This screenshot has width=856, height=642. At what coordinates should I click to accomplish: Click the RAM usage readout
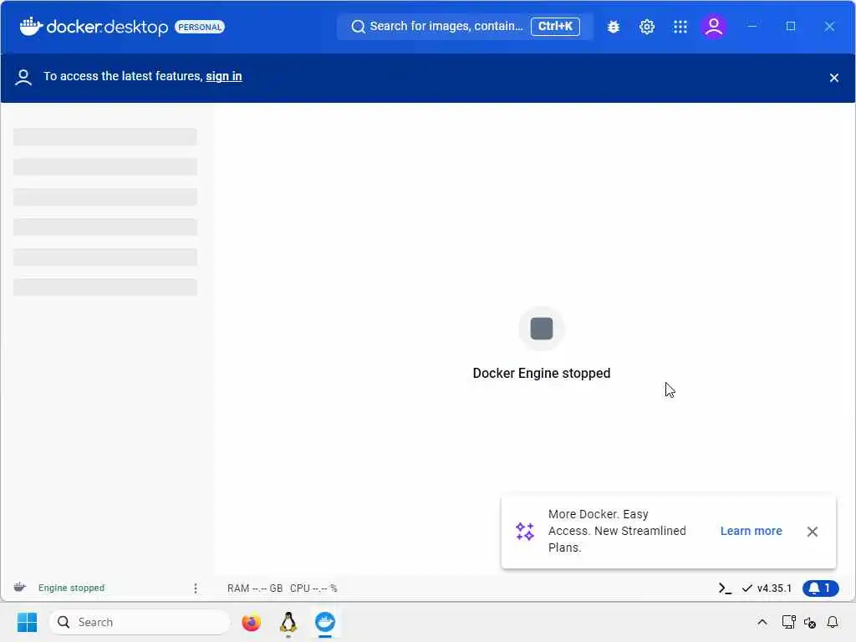255,588
